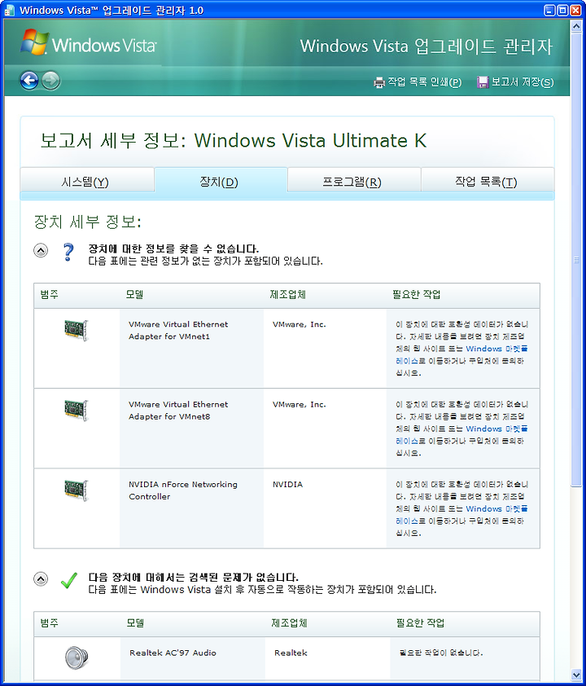Click the vertical scrollbar thumb

click(576, 259)
